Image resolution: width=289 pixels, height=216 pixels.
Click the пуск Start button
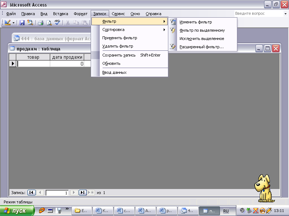point(17,211)
